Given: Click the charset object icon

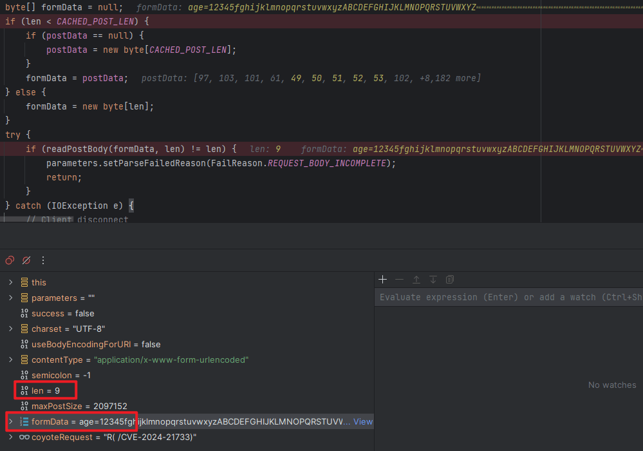Looking at the screenshot, I should (x=24, y=329).
